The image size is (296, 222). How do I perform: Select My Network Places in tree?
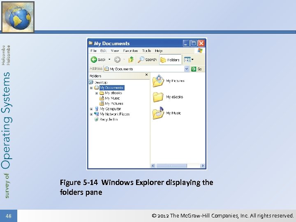(115, 114)
